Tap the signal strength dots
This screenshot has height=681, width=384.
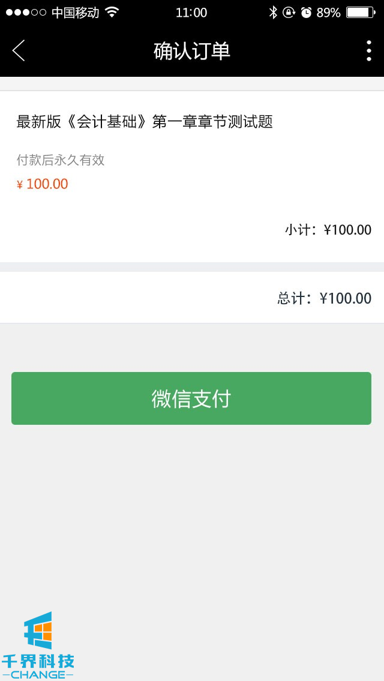coord(26,13)
